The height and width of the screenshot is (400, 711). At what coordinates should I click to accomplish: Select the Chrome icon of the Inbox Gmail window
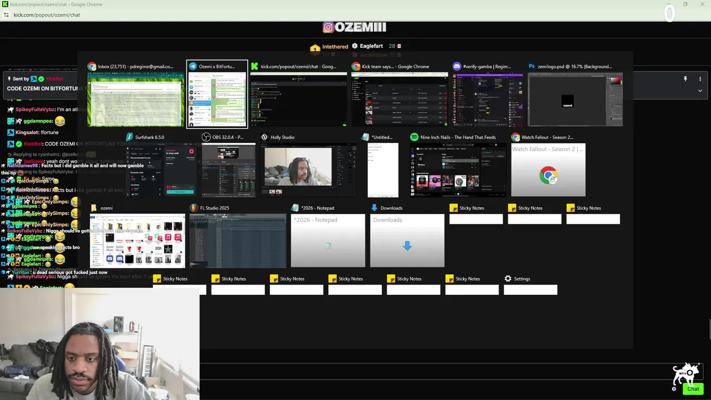click(92, 66)
